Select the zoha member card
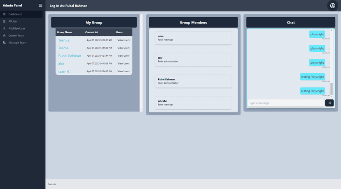 193,38
